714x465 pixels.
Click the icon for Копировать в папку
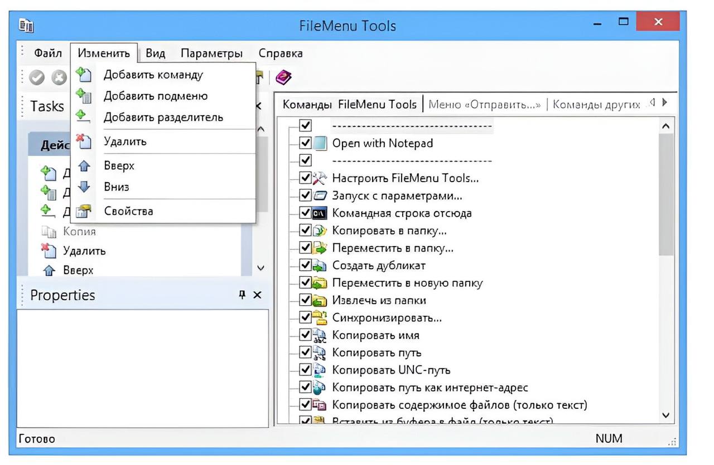point(320,231)
